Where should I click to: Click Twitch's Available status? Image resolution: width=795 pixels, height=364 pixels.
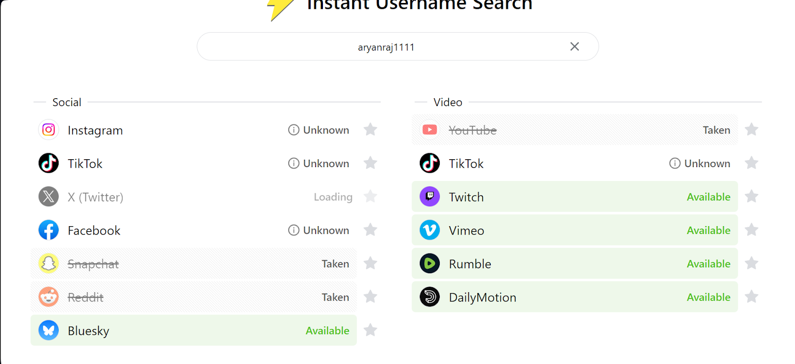(709, 197)
